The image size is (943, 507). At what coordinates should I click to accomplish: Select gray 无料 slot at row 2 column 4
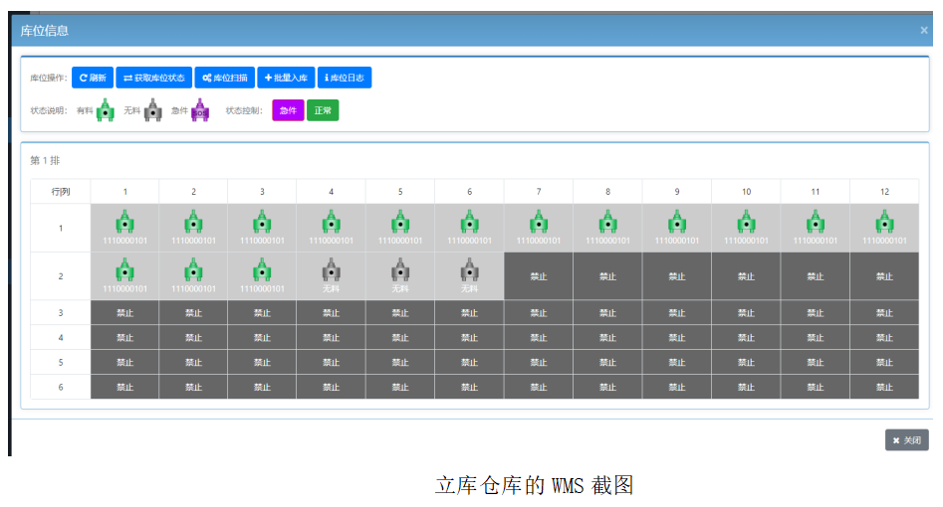[x=331, y=270]
